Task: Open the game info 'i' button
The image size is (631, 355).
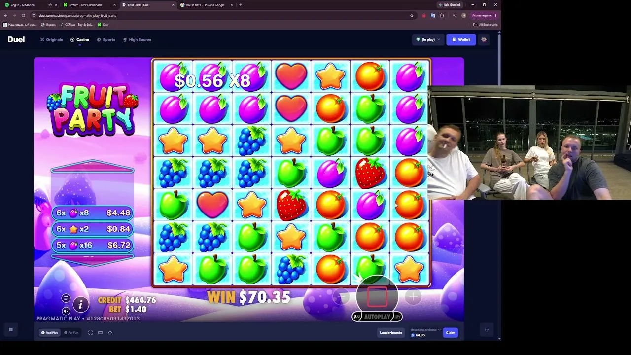Action: tap(80, 305)
